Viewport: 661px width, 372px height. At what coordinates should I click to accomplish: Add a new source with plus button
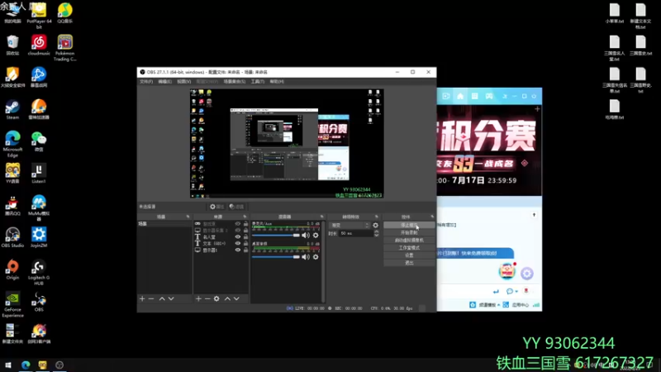pos(198,298)
